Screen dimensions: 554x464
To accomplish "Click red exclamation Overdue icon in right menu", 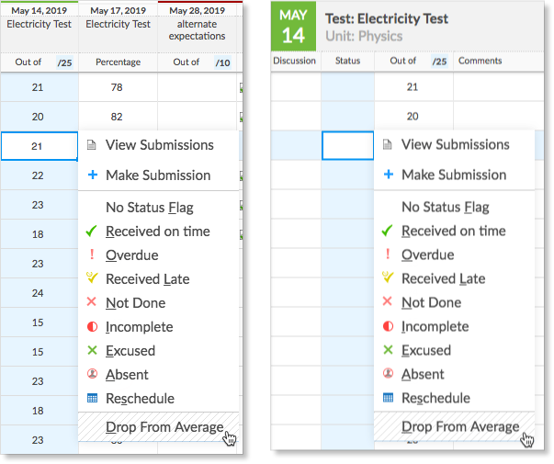I will [388, 255].
